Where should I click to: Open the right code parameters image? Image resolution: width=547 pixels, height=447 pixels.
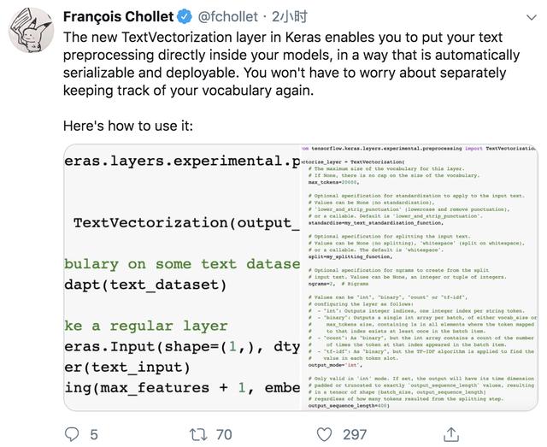point(420,276)
